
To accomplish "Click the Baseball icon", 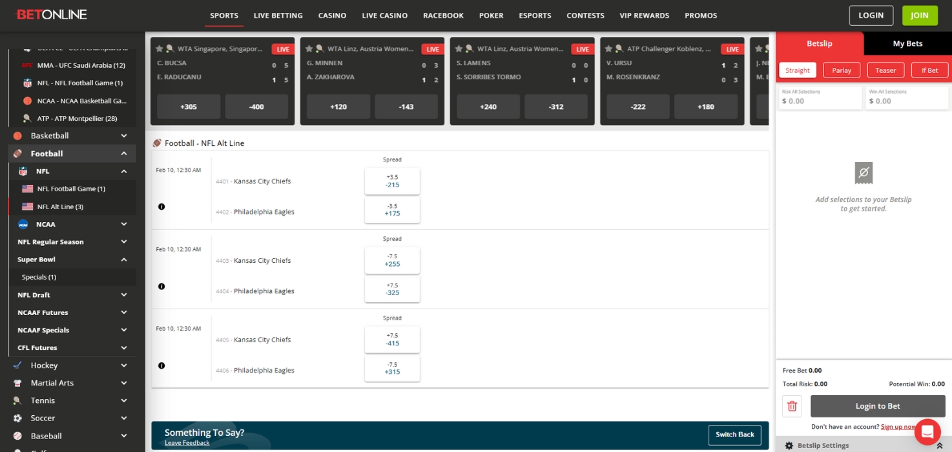I will pos(17,436).
